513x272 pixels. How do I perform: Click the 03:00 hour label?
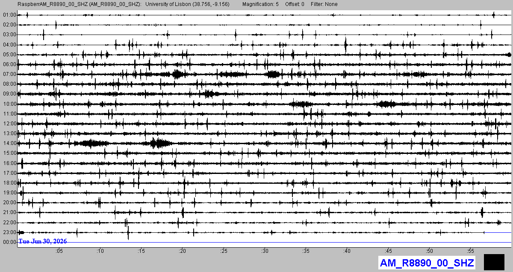9,35
